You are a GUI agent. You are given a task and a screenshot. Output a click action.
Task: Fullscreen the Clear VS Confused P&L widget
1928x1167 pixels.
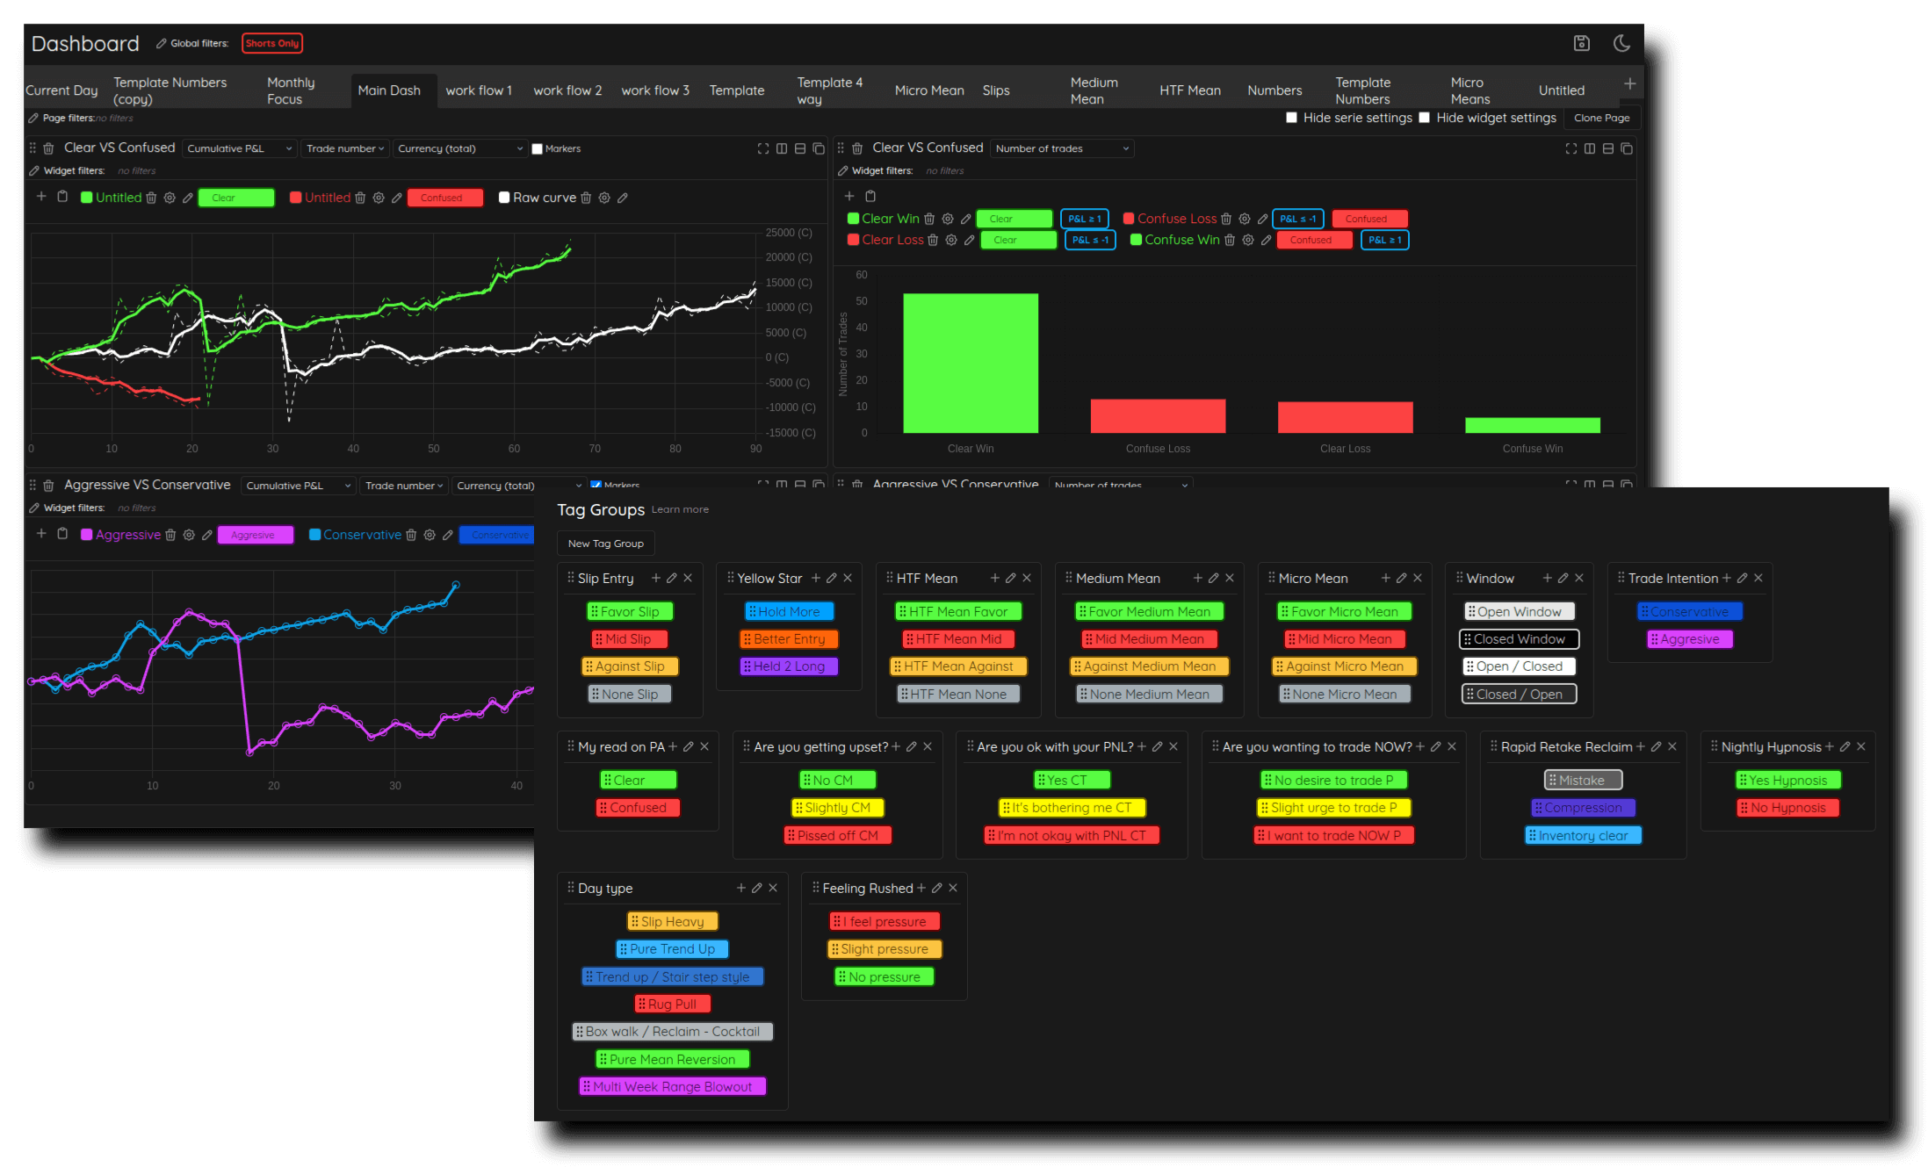(762, 148)
